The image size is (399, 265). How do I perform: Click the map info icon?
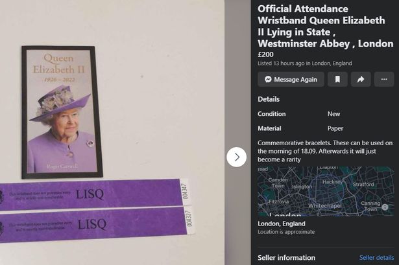point(385,207)
